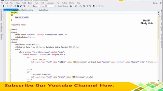This screenshot has width=163, height=91.
Task: Open the document tabs overflow arrow
Action: [159, 10]
